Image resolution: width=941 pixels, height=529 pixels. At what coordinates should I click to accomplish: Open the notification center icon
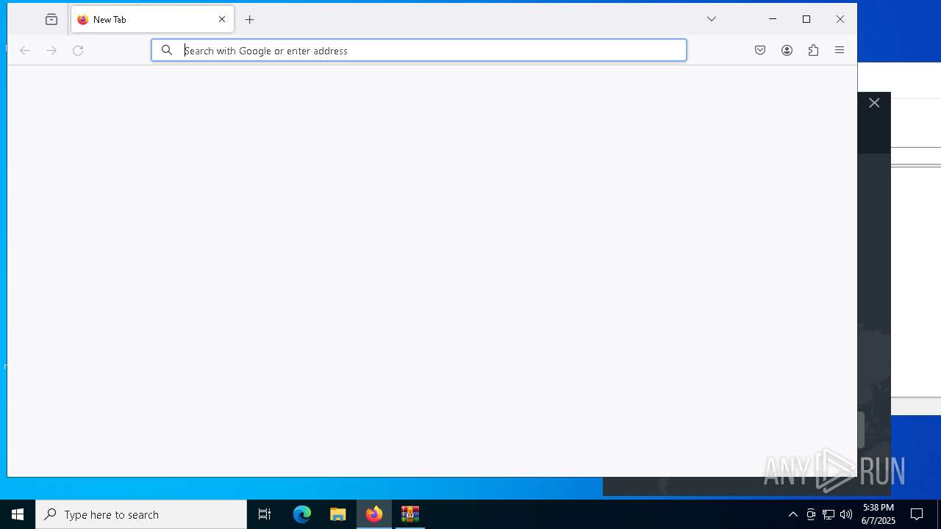point(917,514)
